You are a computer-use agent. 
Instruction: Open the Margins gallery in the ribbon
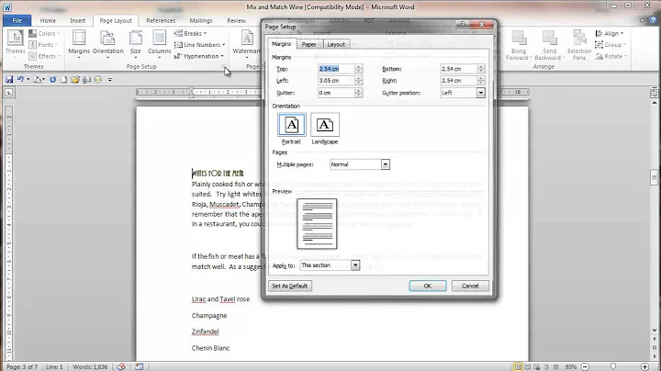pyautogui.click(x=79, y=44)
